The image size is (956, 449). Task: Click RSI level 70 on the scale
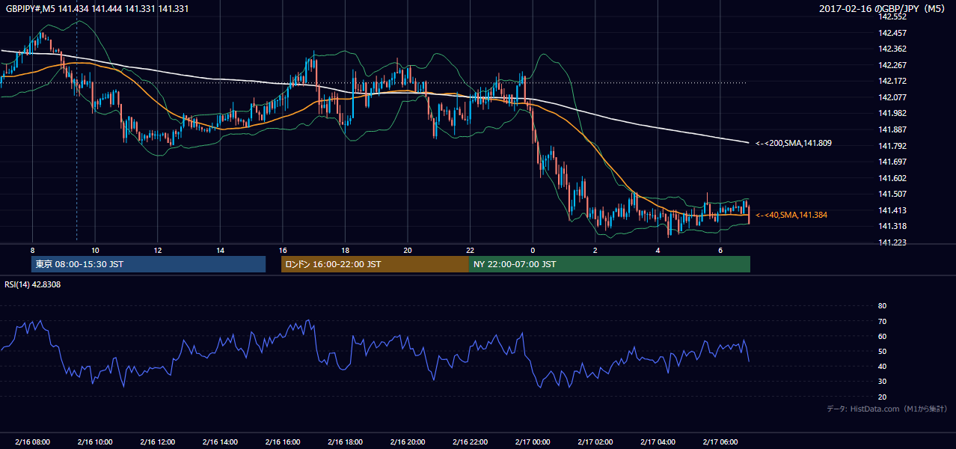tap(882, 321)
